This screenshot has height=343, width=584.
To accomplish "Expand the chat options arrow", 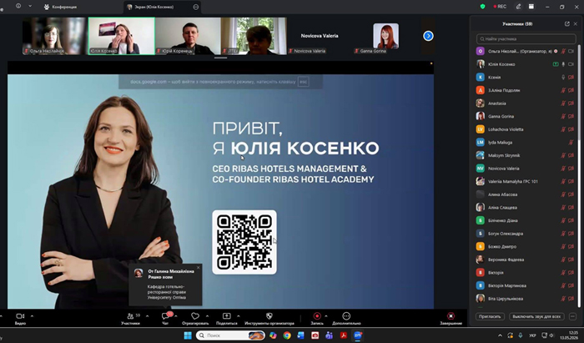I will 176,316.
